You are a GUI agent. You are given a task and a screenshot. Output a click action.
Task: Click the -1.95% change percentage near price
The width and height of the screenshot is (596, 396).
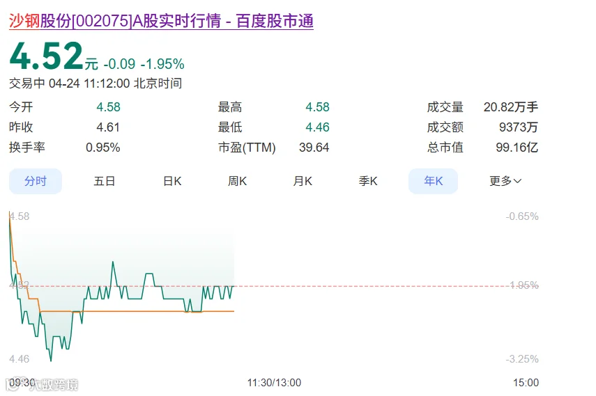[x=162, y=64]
